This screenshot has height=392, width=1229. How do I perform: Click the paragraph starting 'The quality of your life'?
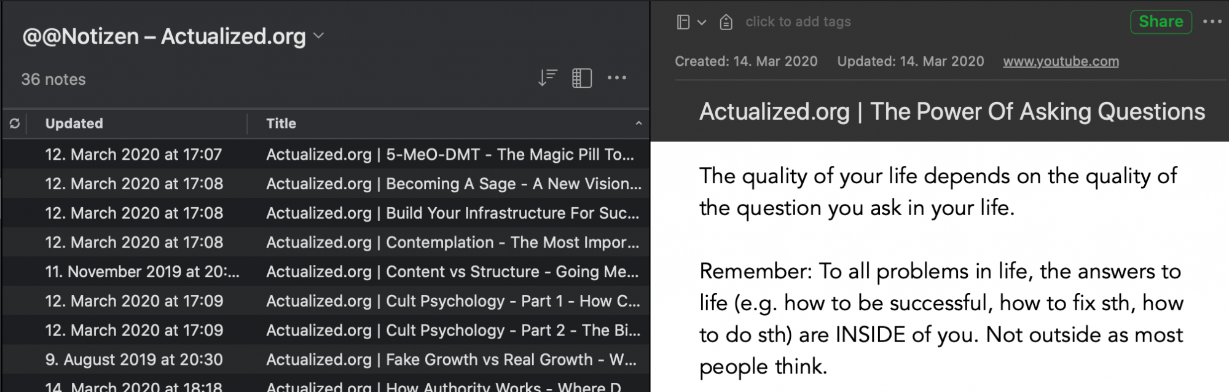point(938,192)
